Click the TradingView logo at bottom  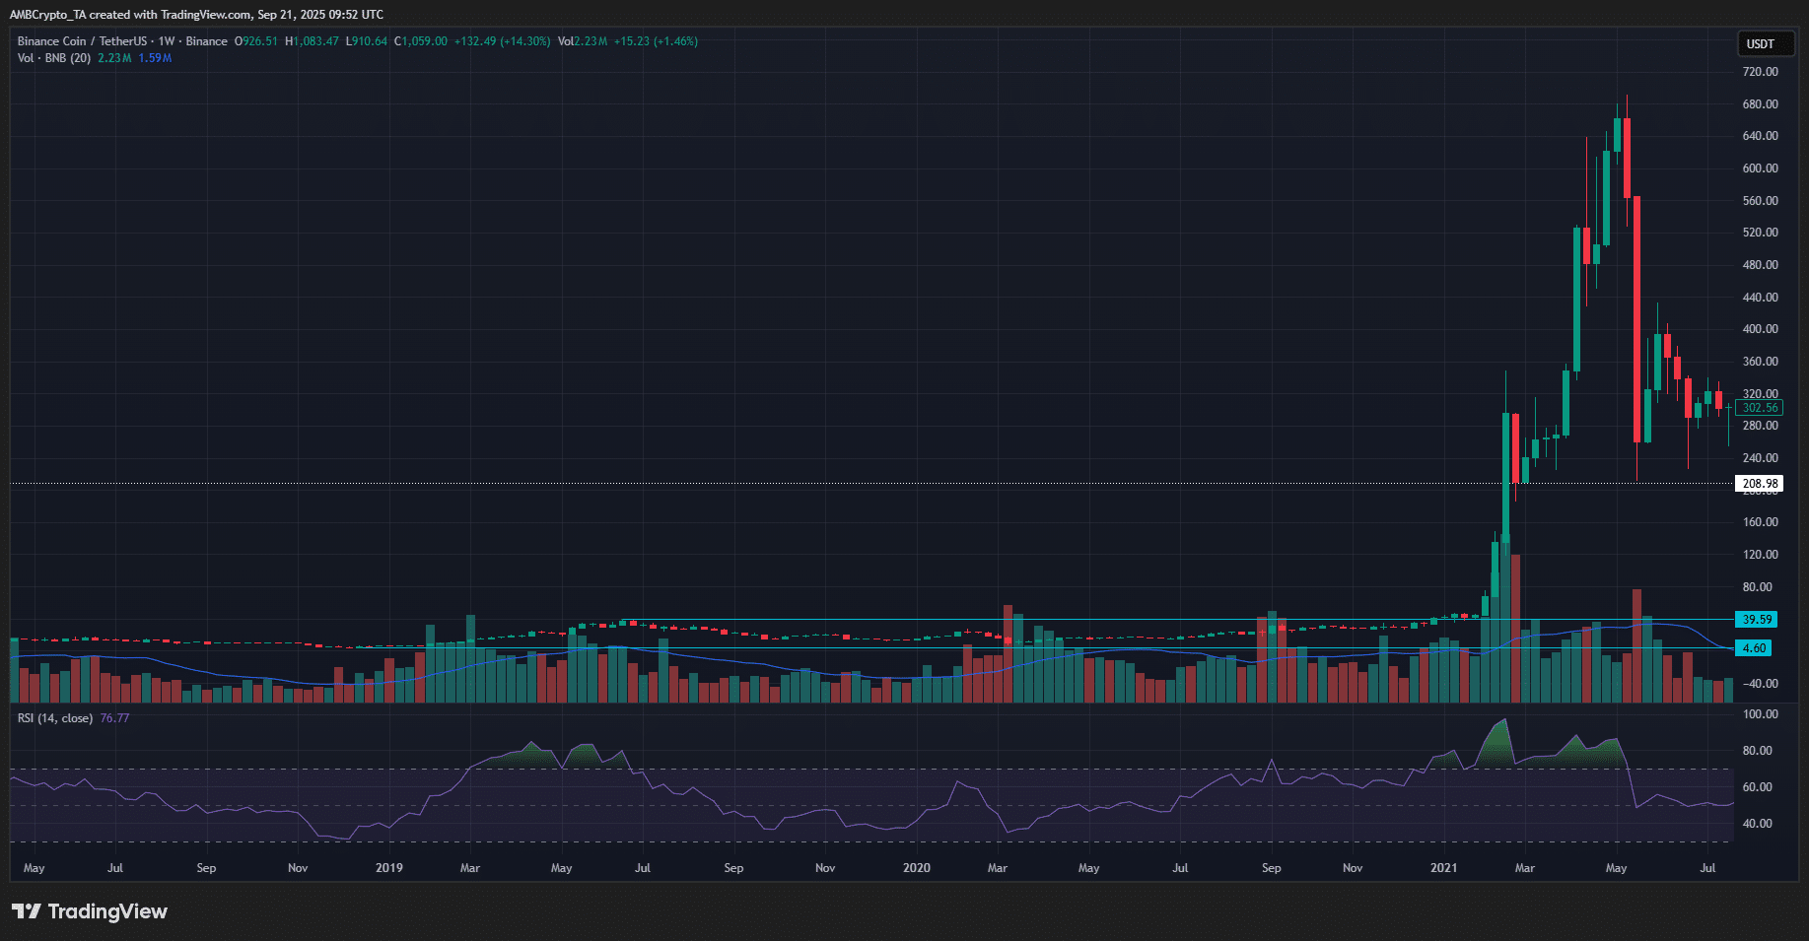(90, 911)
